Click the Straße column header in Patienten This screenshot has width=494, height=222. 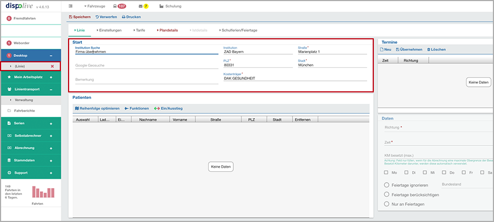tap(218, 120)
